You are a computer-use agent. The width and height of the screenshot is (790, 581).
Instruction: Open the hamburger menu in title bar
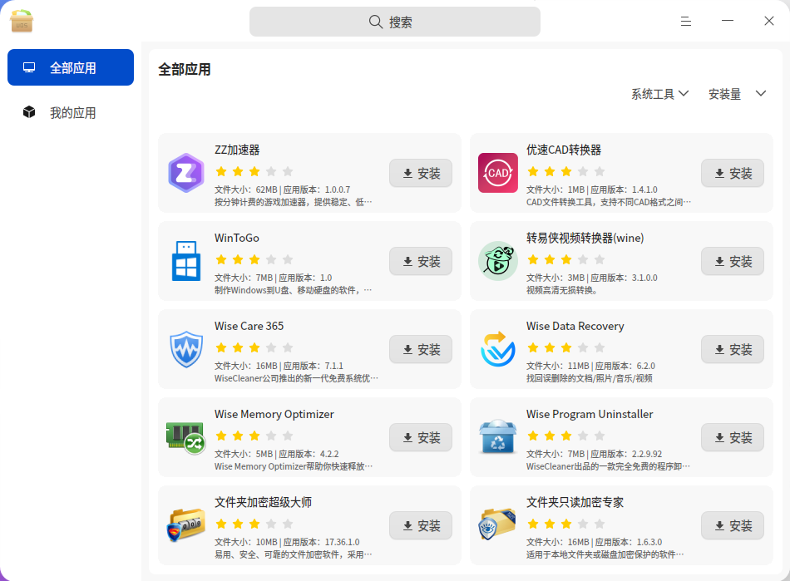[686, 21]
